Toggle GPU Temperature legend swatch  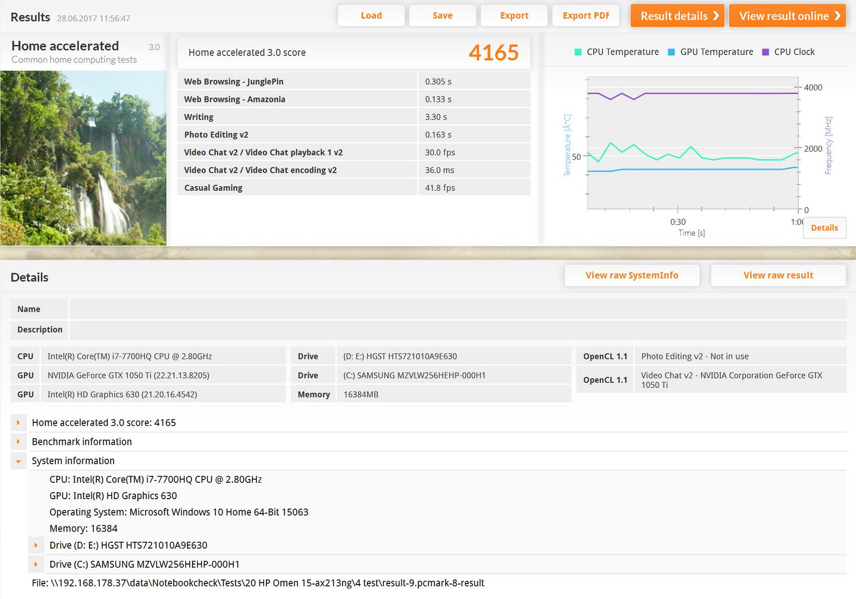coord(671,52)
